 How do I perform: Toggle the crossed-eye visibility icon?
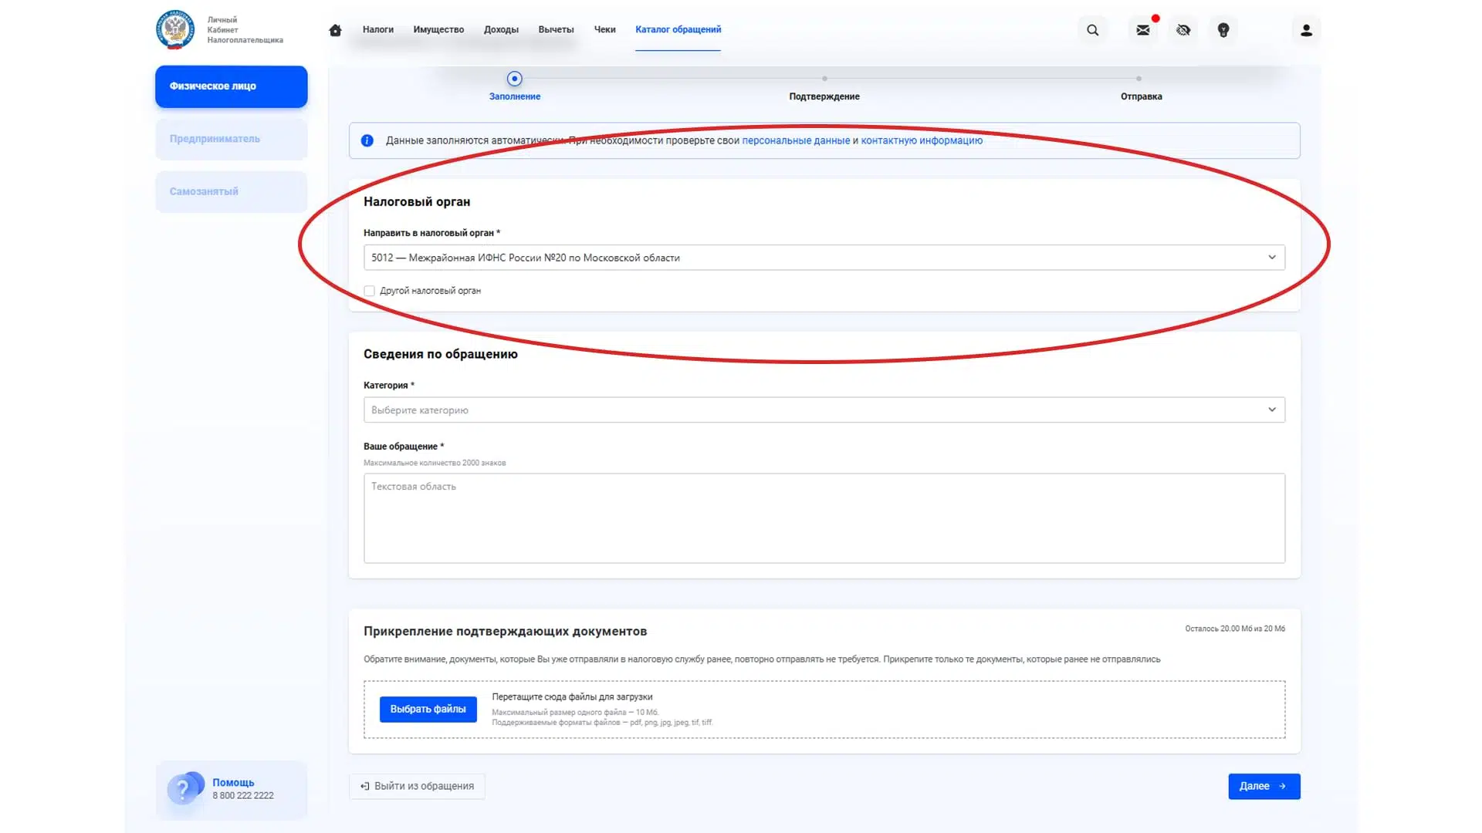1183,30
